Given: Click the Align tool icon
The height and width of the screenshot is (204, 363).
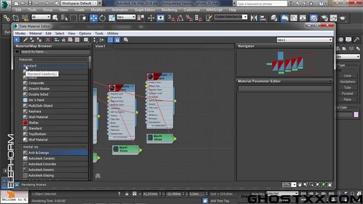Looking at the screenshot, I should click(263, 18).
